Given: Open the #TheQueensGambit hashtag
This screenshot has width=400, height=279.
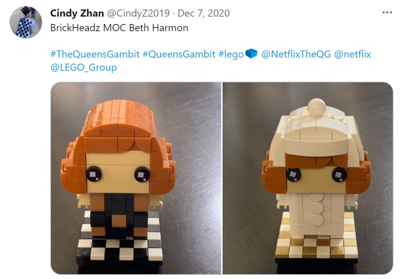Looking at the screenshot, I should [95, 54].
